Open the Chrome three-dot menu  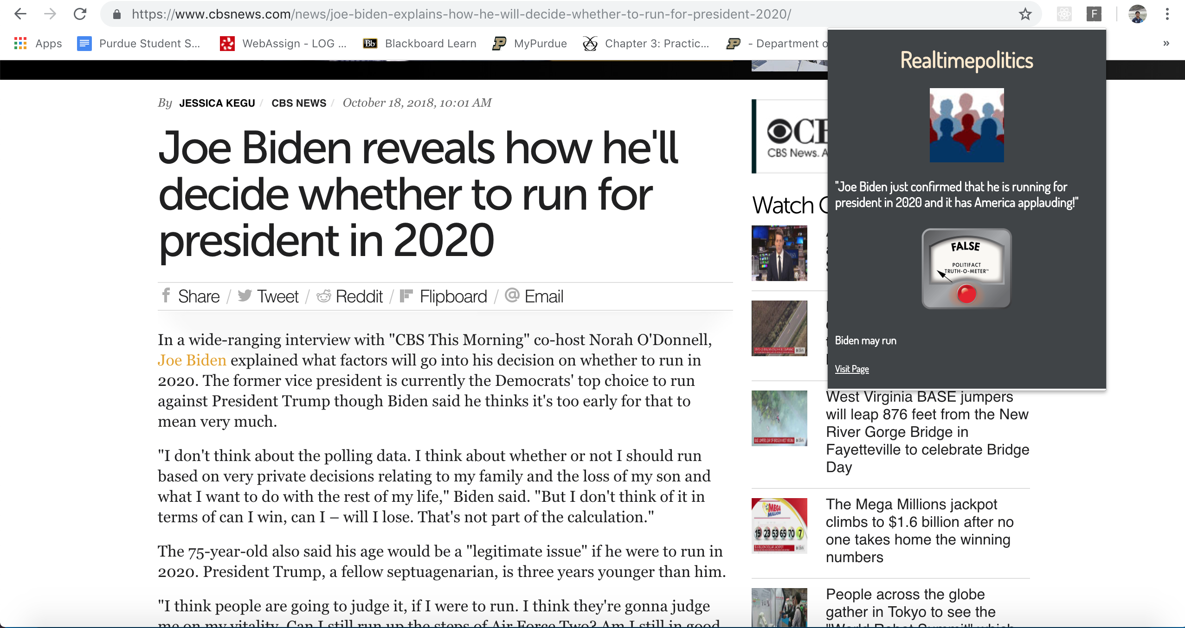(x=1167, y=14)
